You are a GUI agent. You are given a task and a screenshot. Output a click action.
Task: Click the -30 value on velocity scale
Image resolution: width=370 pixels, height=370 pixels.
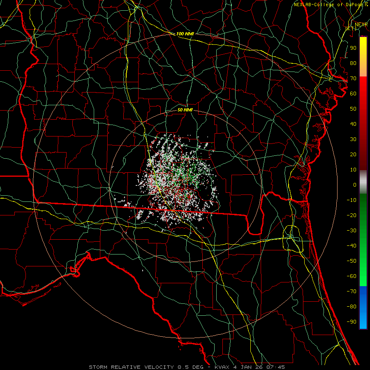(351, 231)
